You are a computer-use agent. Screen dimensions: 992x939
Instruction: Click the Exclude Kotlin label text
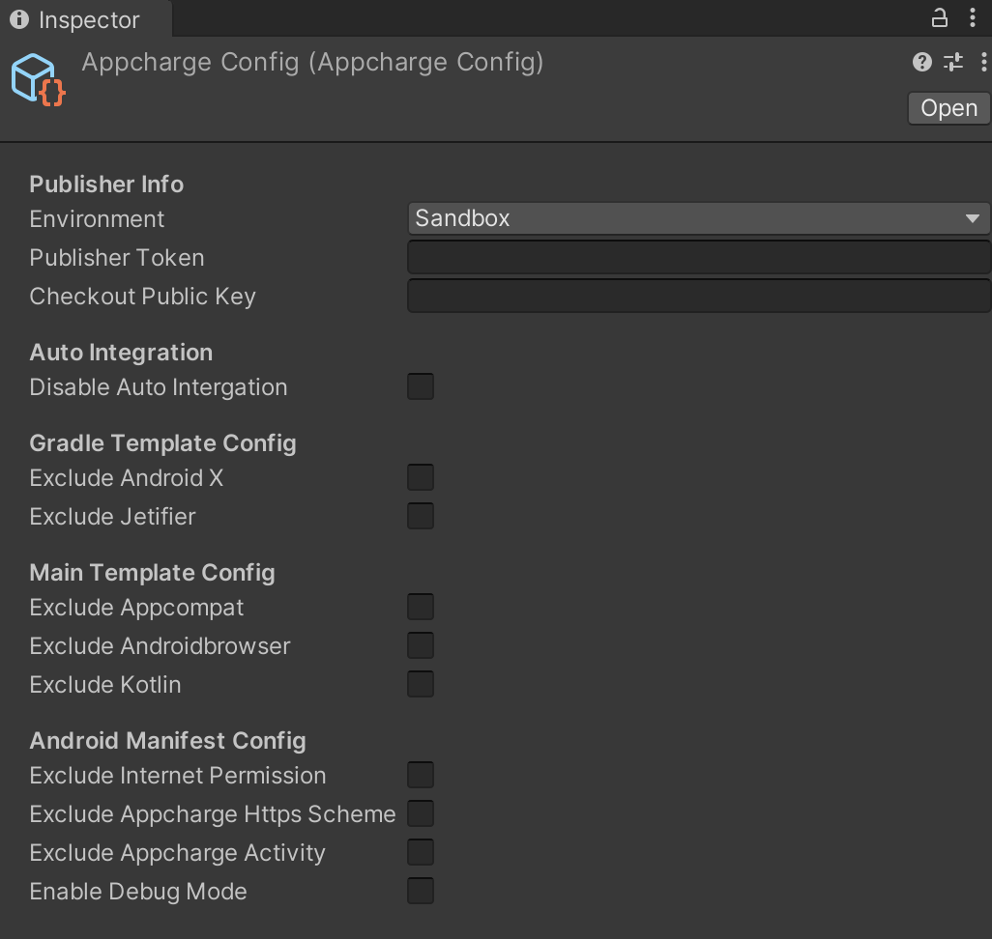point(105,685)
